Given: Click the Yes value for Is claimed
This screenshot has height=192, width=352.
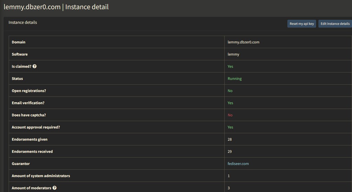Looking at the screenshot, I should pos(230,66).
